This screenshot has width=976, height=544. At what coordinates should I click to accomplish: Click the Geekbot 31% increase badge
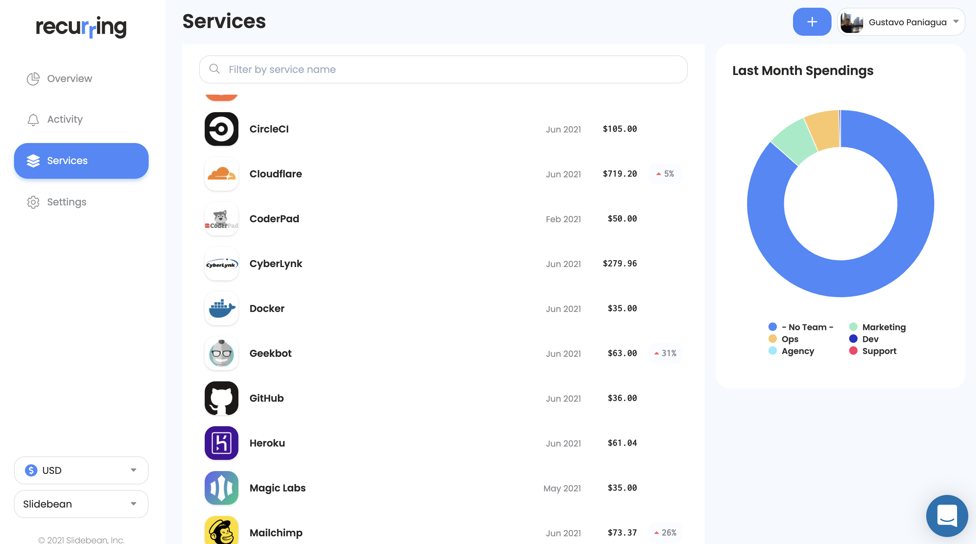pos(665,353)
